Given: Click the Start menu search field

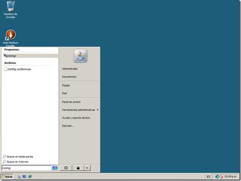Looking at the screenshot, I should point(26,168).
